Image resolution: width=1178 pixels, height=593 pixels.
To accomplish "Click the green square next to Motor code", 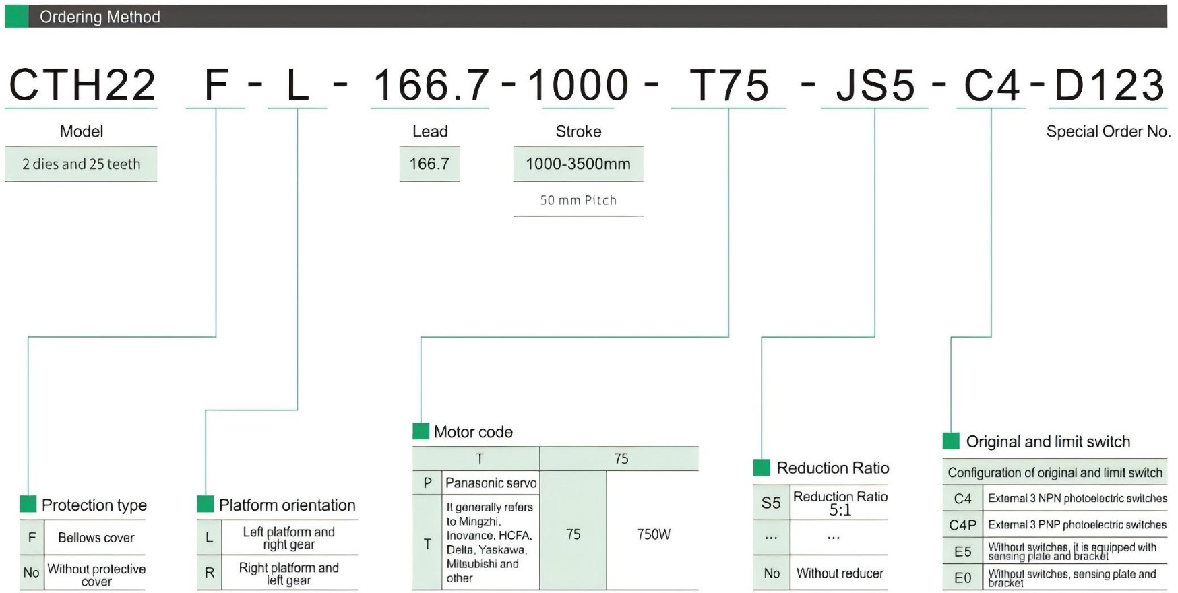I will (421, 431).
